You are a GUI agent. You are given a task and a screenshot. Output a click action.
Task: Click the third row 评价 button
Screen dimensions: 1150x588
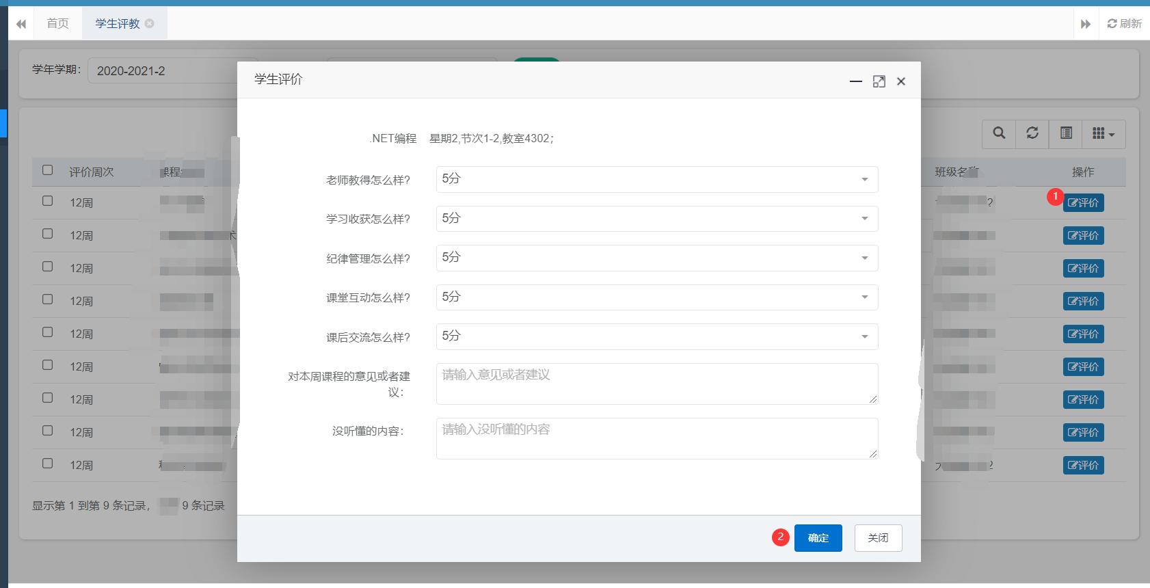[x=1084, y=269]
